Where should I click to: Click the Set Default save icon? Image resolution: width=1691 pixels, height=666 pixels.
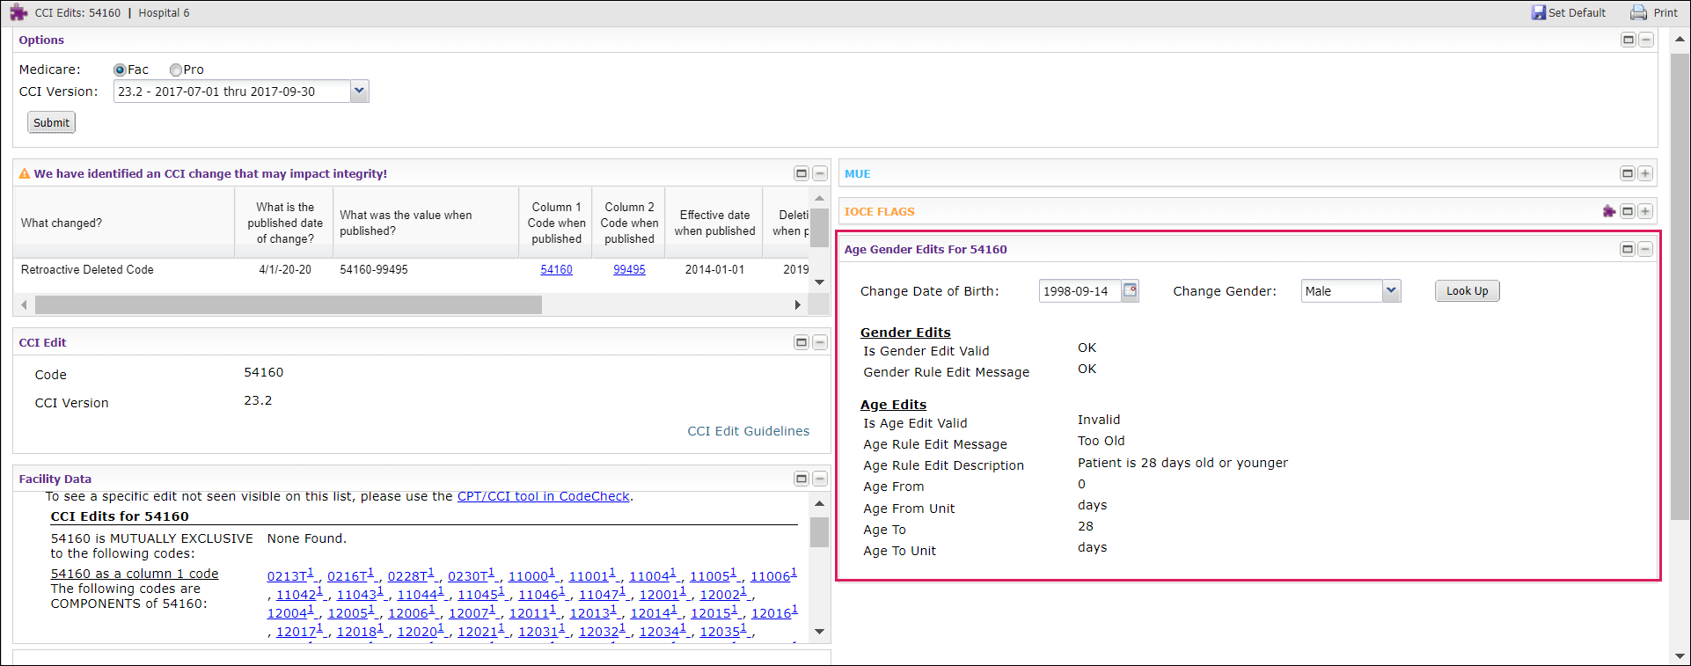click(1539, 13)
